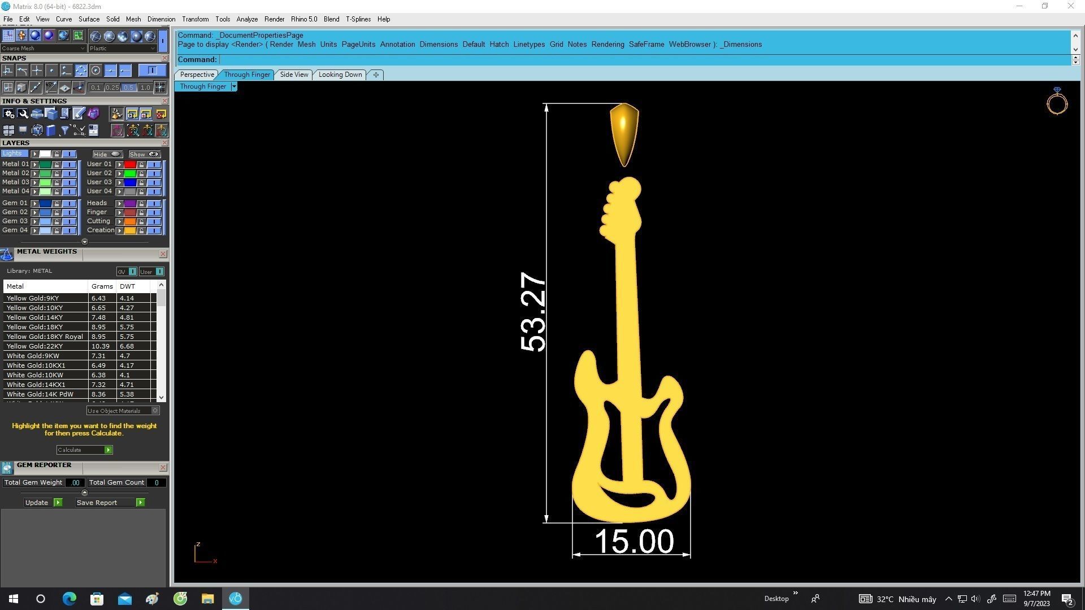The height and width of the screenshot is (610, 1085).
Task: Open the T-Splines menu
Action: [x=358, y=19]
